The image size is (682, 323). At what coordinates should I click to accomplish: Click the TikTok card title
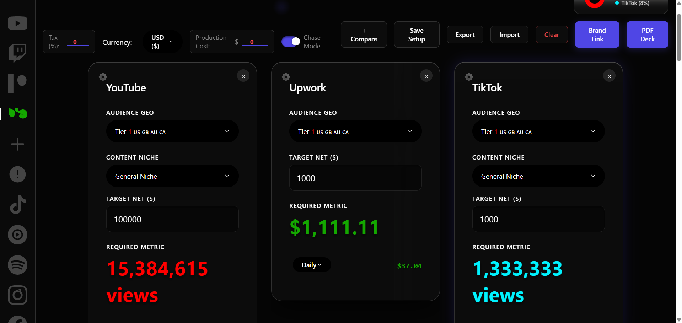[x=487, y=88]
